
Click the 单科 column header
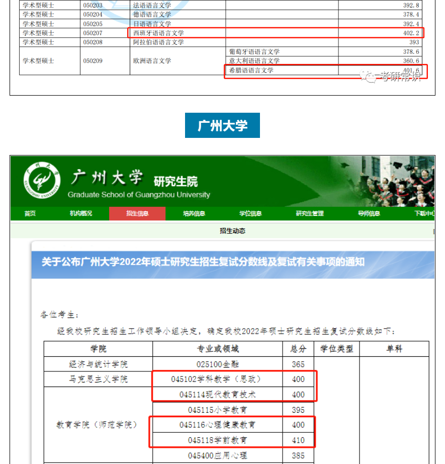click(x=394, y=349)
